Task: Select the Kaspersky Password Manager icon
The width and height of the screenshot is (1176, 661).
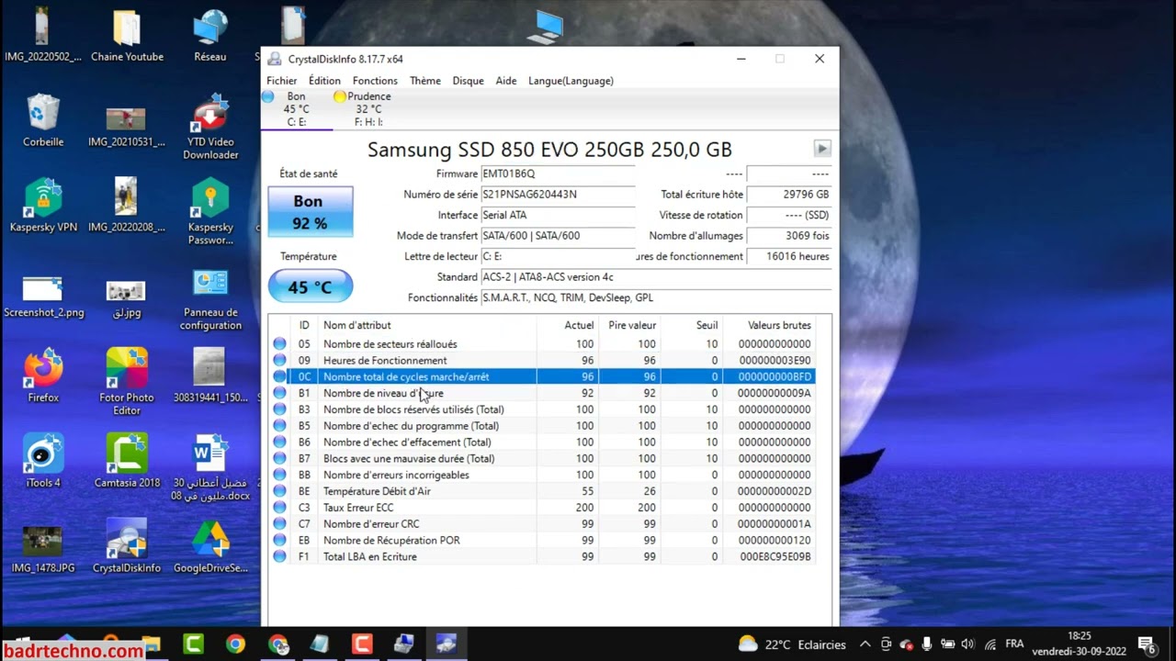Action: click(x=210, y=212)
